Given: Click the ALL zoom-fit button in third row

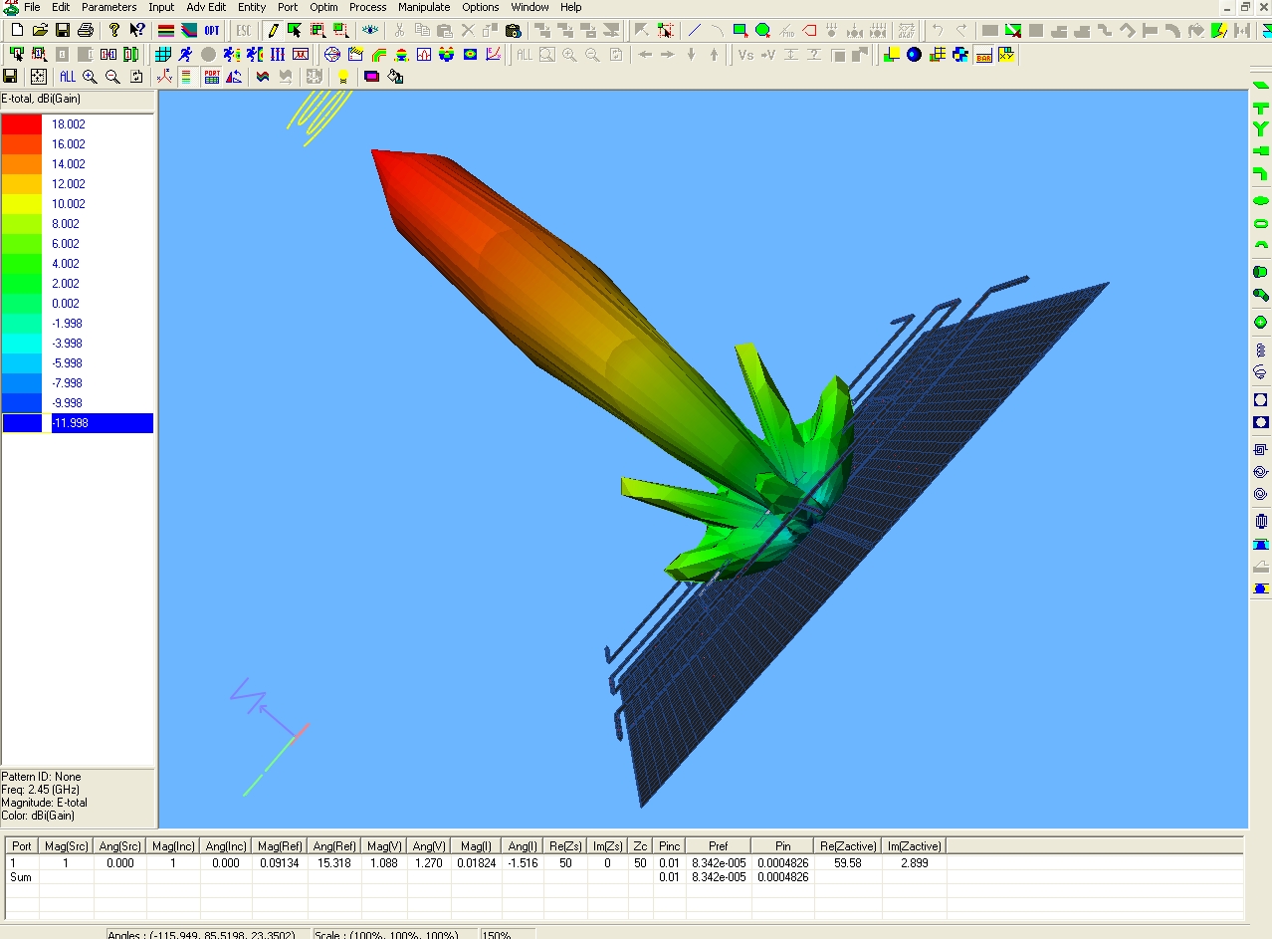Looking at the screenshot, I should (67, 77).
